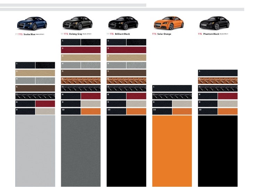Choose stitched black swatch 7 under Phantom Black
This screenshot has width=253, height=187.
[218, 88]
